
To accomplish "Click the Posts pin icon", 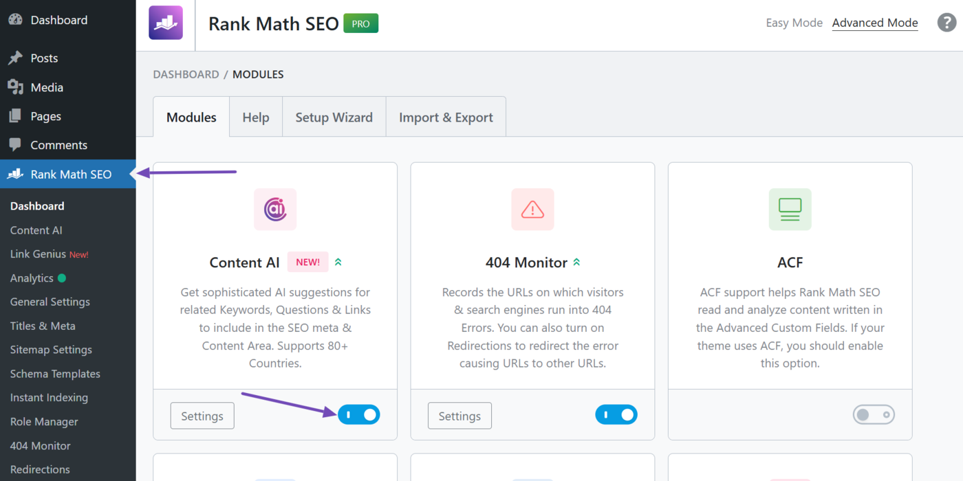I will pyautogui.click(x=15, y=58).
